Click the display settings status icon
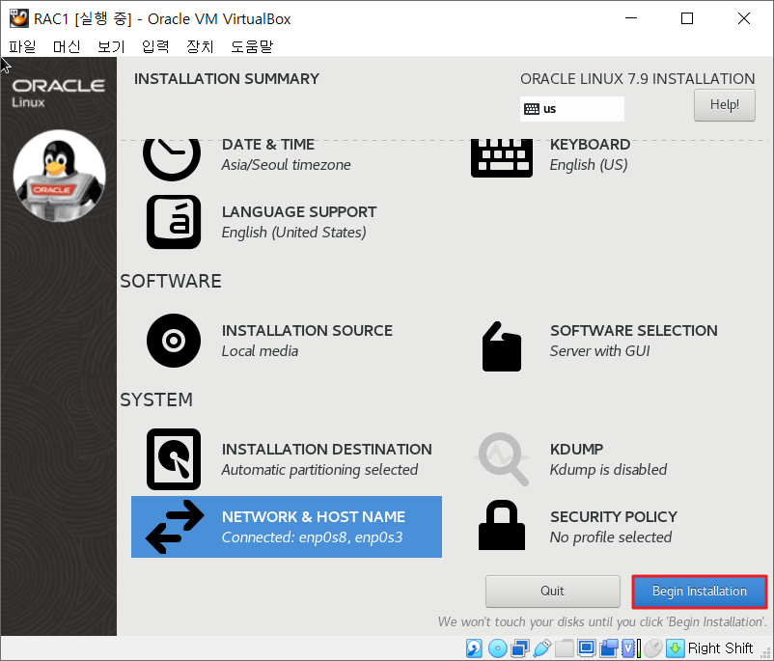Screen dimensions: 774x661 tap(587, 648)
